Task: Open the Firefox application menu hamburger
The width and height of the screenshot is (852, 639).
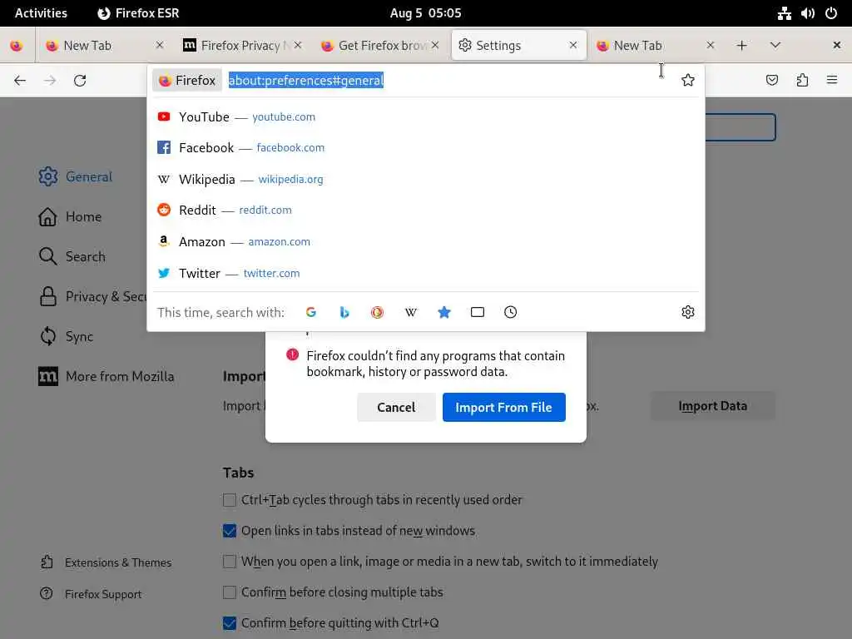Action: pos(832,81)
